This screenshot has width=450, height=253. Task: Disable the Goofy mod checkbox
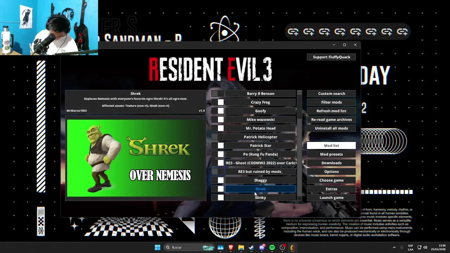(x=217, y=111)
